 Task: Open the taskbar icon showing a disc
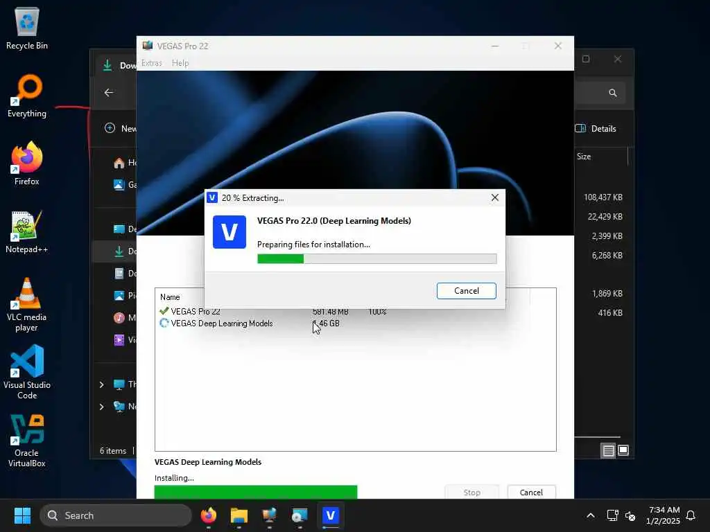[300, 515]
